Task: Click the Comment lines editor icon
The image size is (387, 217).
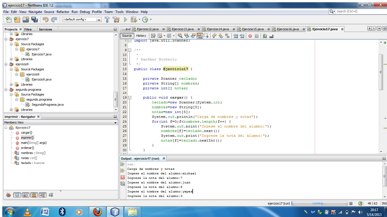Action: [265, 36]
